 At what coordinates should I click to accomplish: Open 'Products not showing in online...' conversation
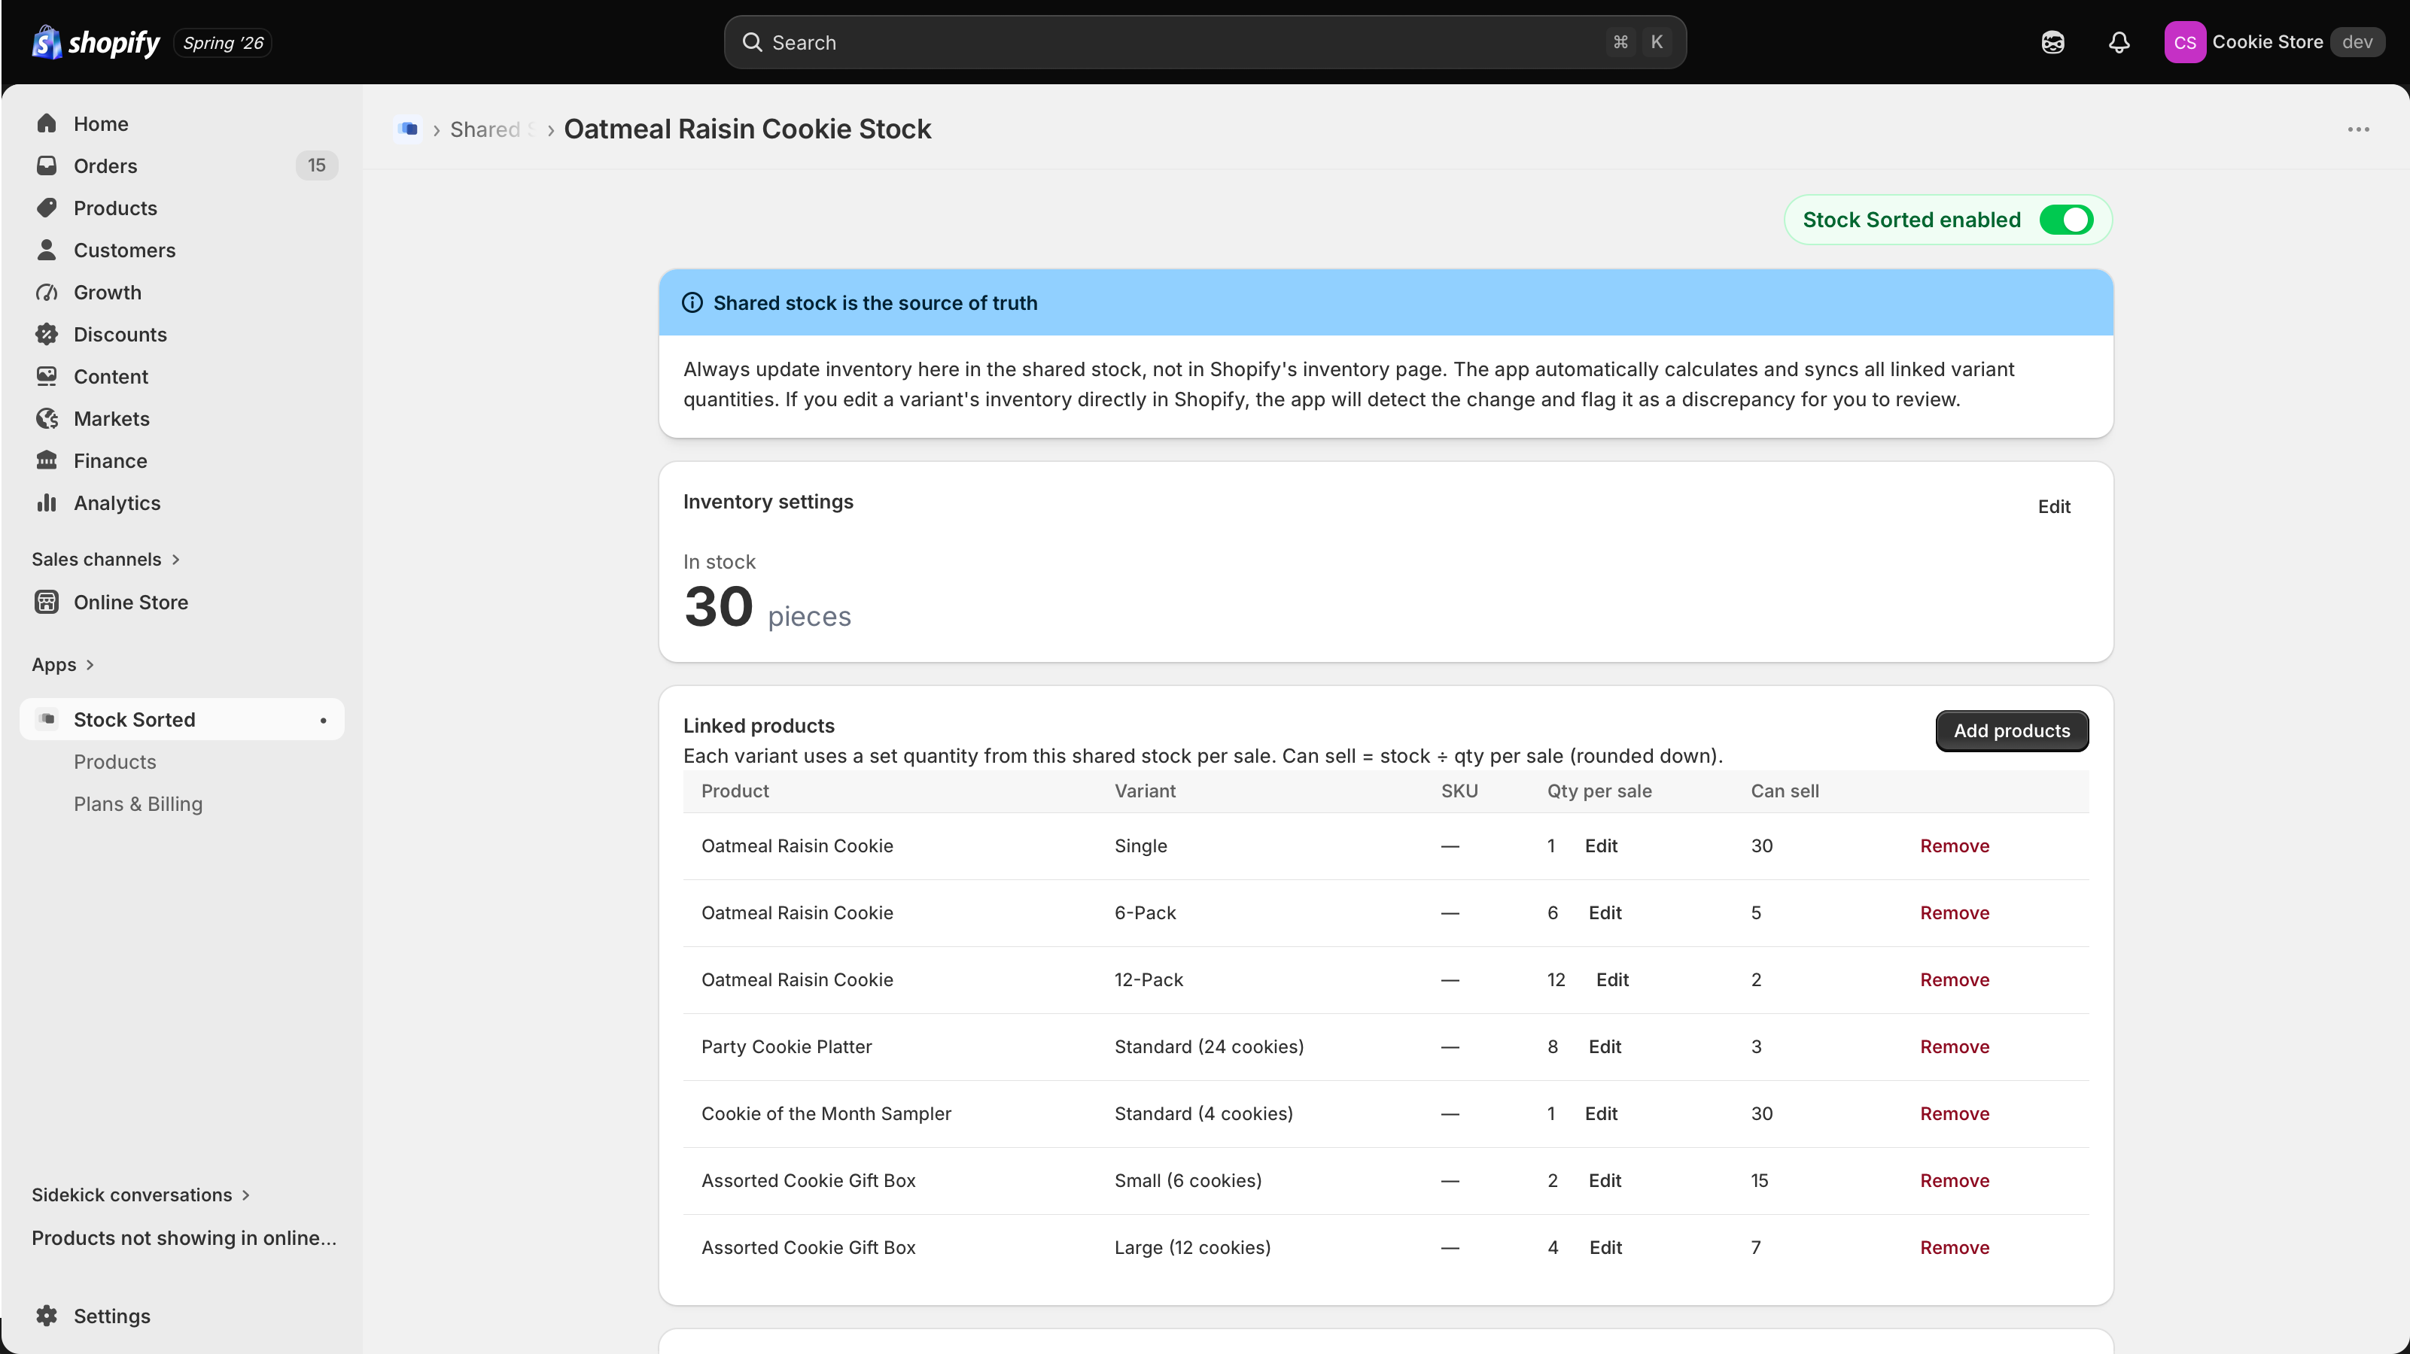click(x=184, y=1237)
